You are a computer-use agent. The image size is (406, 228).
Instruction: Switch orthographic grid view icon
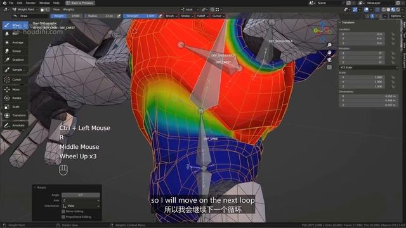click(329, 68)
